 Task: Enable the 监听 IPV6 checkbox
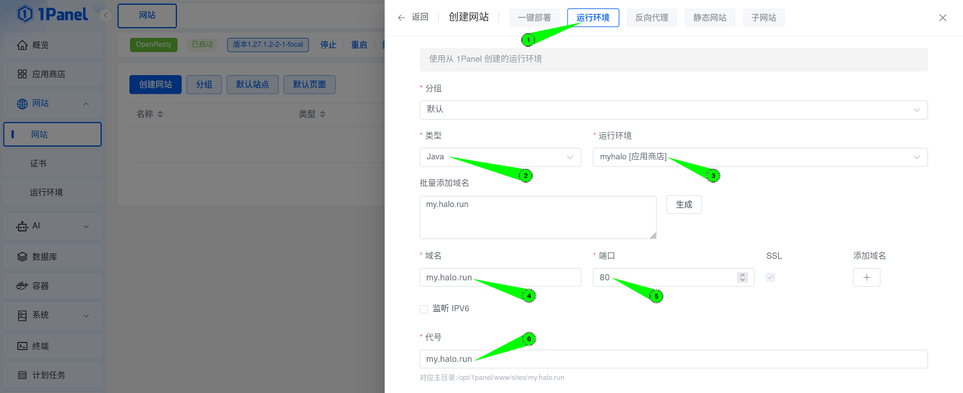[424, 309]
